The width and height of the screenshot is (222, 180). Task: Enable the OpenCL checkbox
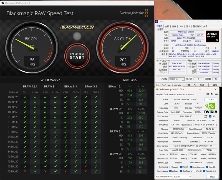170,167
